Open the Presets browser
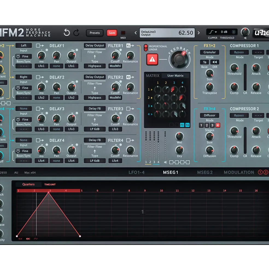The width and height of the screenshot is (269, 270). coord(95,33)
